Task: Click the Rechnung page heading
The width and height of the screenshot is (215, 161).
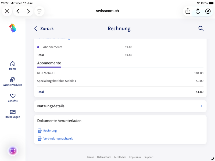Action: pos(119,29)
